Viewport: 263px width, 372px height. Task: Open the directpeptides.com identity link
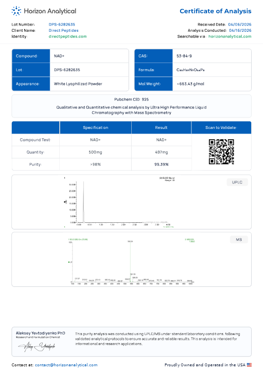(x=68, y=36)
